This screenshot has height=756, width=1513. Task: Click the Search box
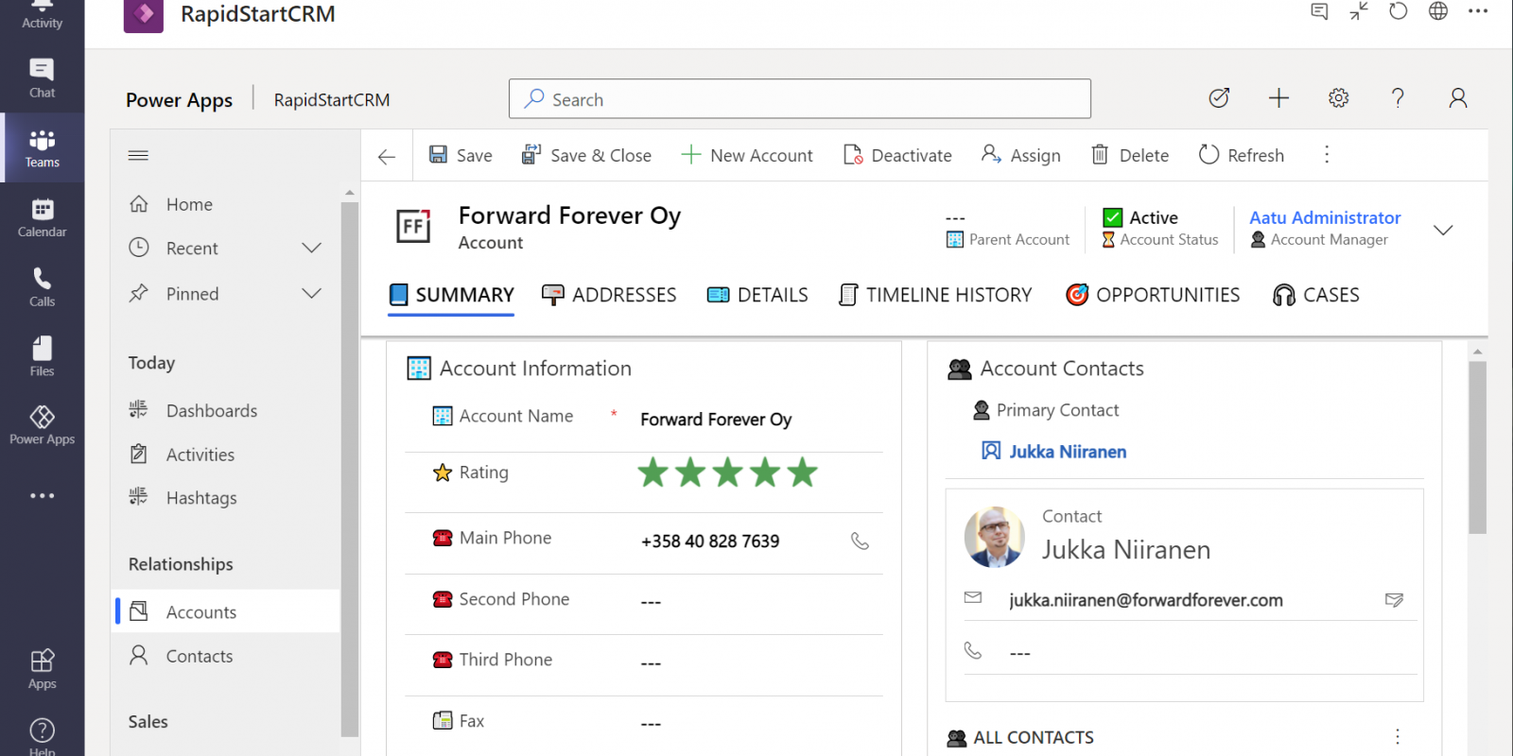click(800, 98)
